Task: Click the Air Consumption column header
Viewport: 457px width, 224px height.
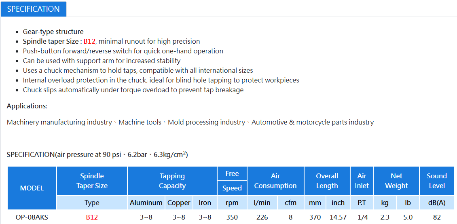Action: point(275,181)
